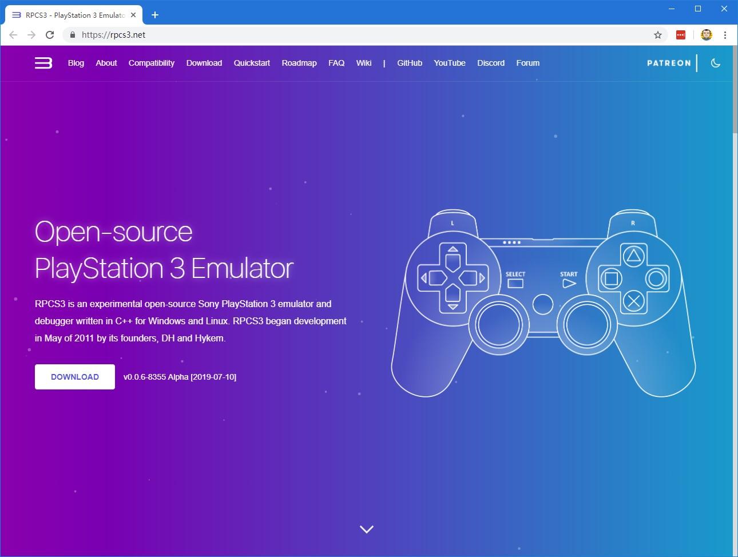Join via the Discord link

point(491,63)
